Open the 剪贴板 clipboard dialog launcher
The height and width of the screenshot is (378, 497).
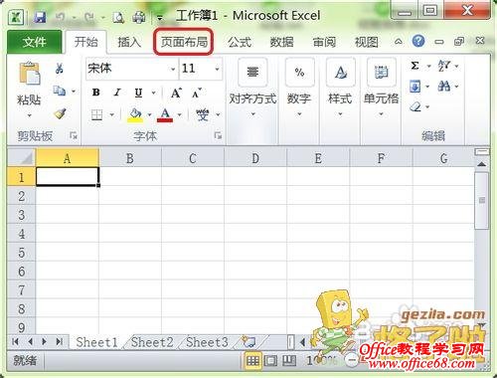pyautogui.click(x=73, y=135)
